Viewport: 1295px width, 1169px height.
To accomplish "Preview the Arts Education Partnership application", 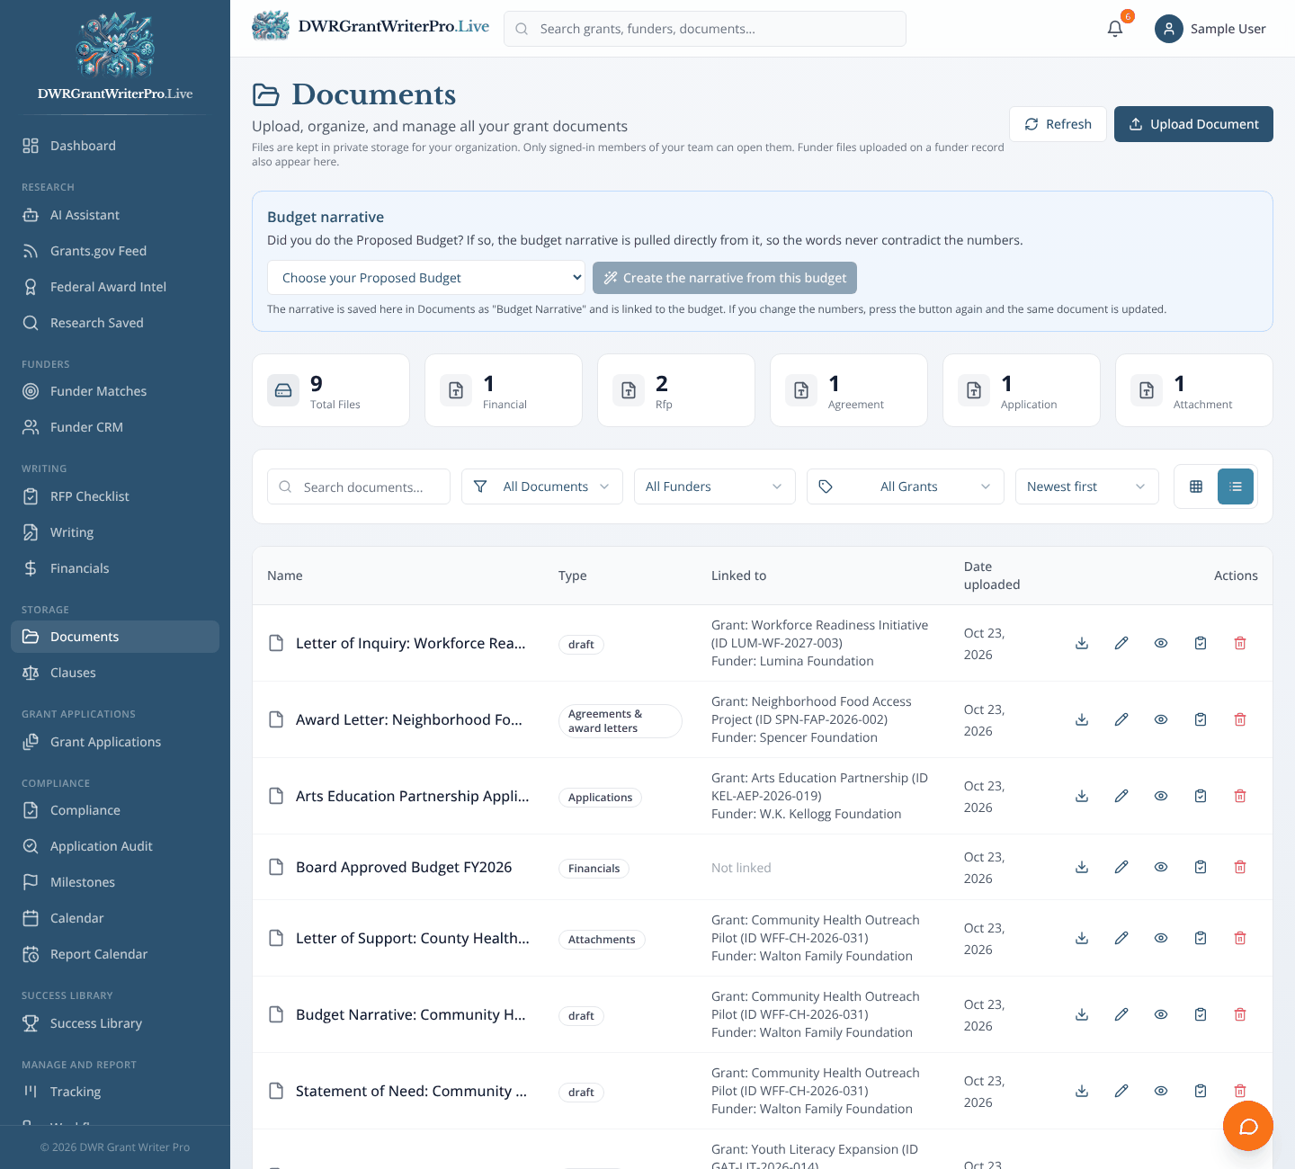I will click(1161, 796).
